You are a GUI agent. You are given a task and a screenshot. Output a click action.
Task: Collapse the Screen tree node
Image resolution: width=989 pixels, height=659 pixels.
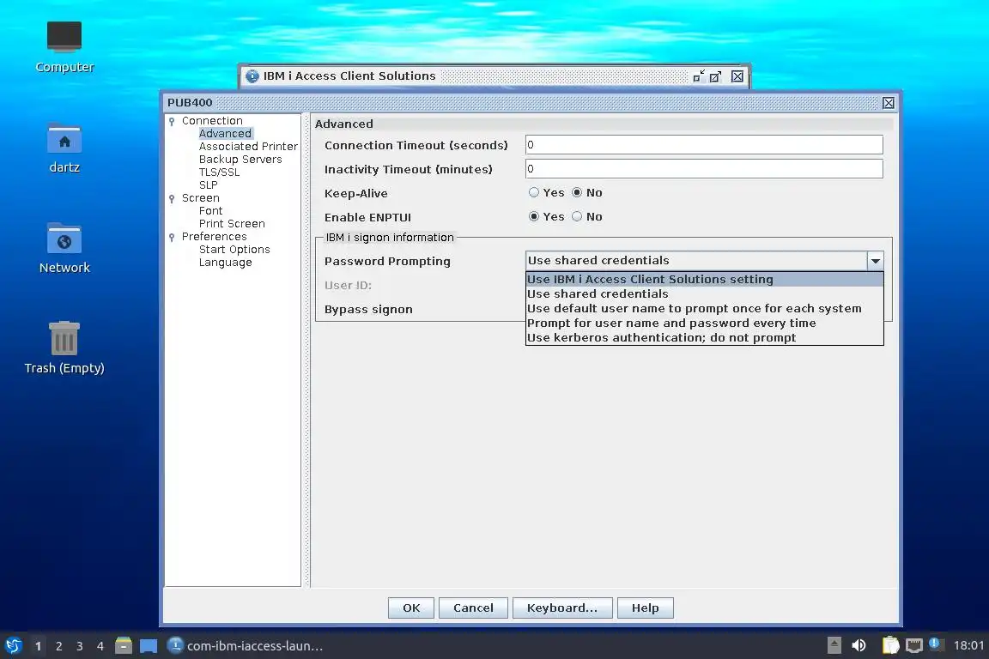pyautogui.click(x=172, y=199)
